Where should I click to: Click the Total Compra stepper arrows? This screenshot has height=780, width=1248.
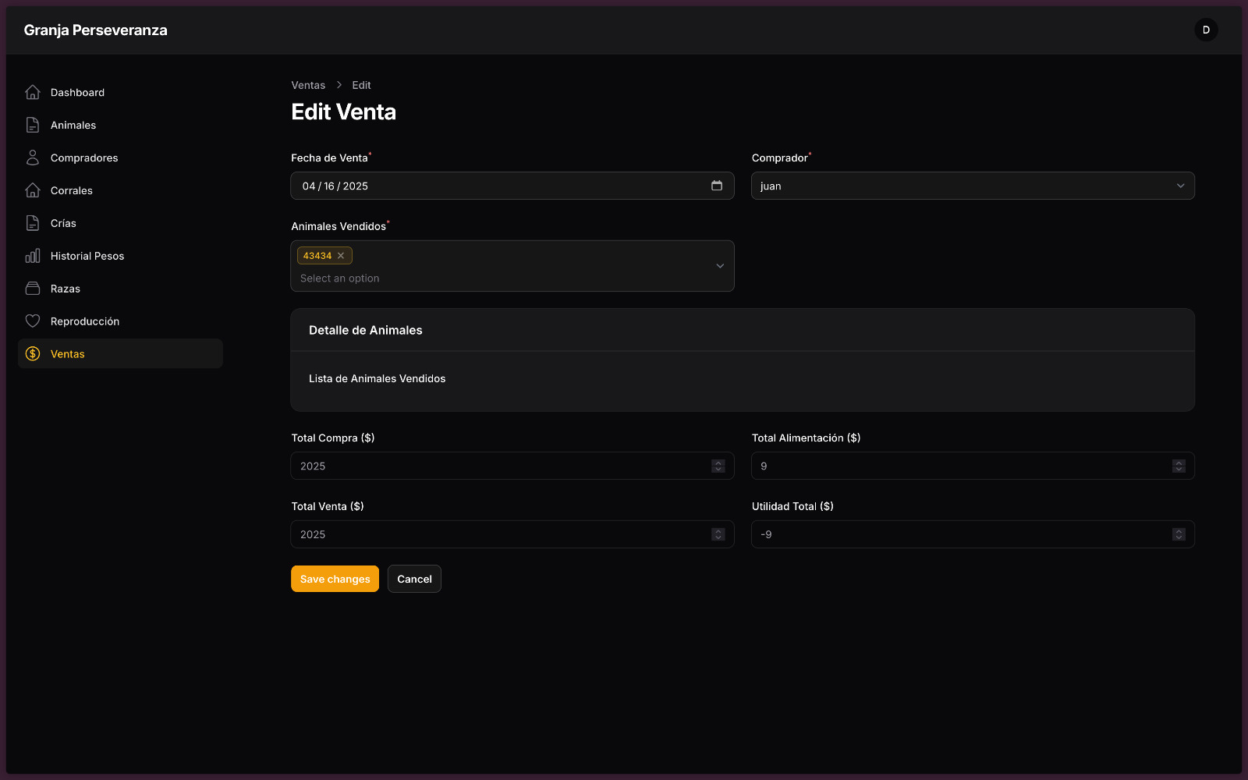718,466
